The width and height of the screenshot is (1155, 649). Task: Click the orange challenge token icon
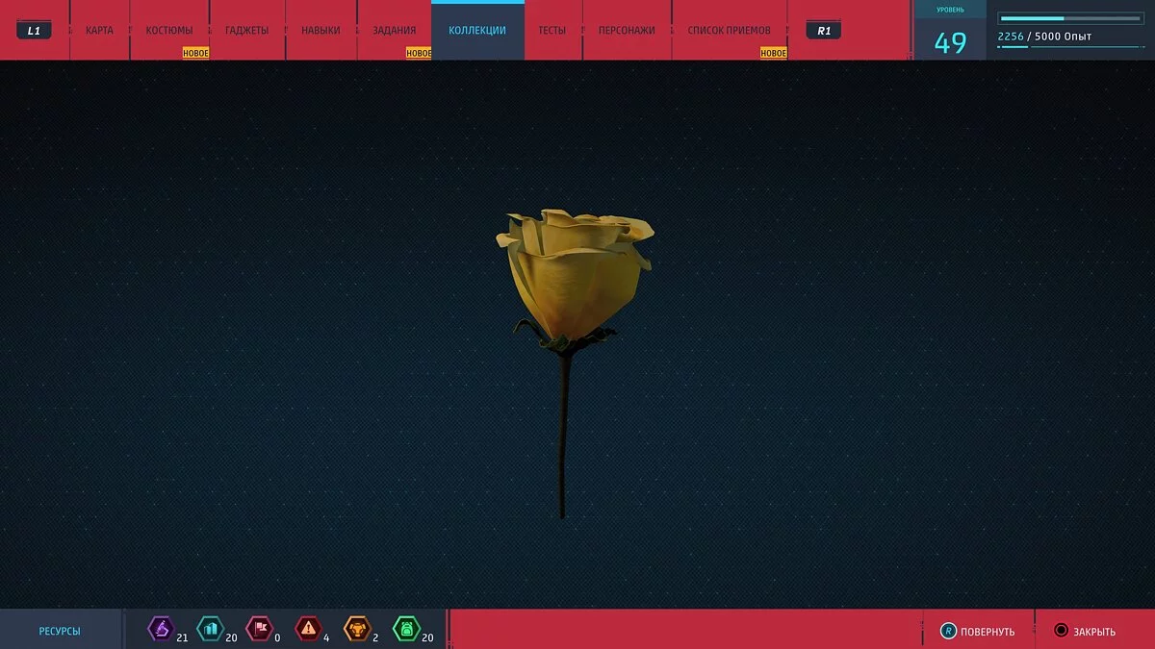357,630
